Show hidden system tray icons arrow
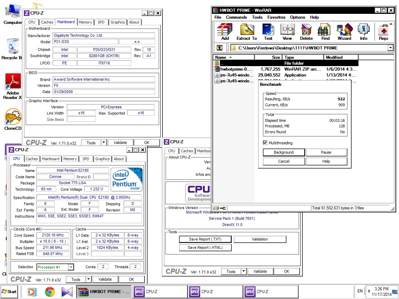 click(x=369, y=291)
